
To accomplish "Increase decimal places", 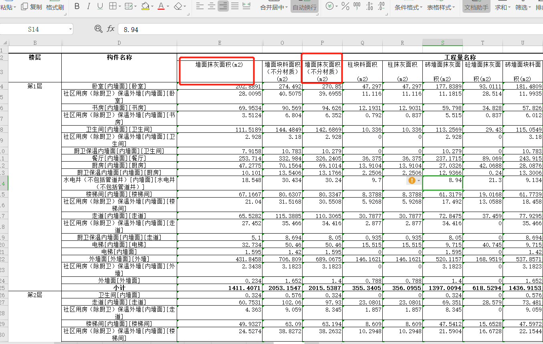I will (x=369, y=6).
